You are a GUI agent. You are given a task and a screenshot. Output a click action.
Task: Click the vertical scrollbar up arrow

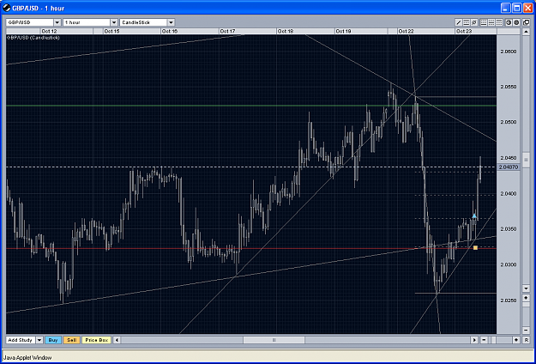pyautogui.click(x=526, y=32)
